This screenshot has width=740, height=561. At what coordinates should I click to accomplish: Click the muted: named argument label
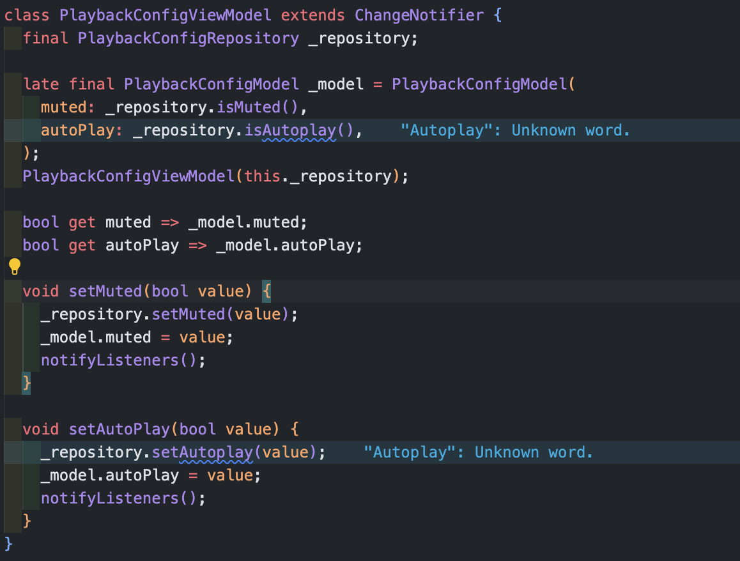pyautogui.click(x=68, y=107)
